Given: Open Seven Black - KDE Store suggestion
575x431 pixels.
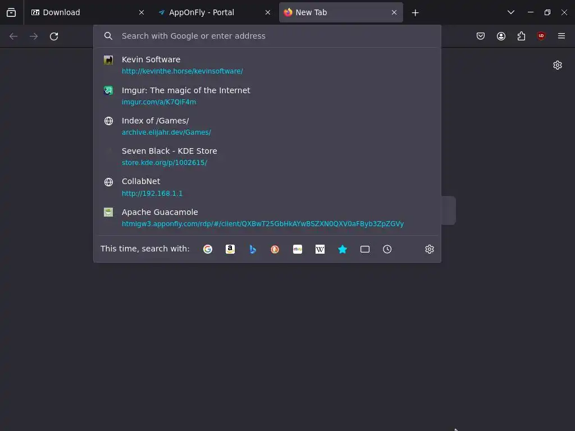Looking at the screenshot, I should click(x=267, y=157).
